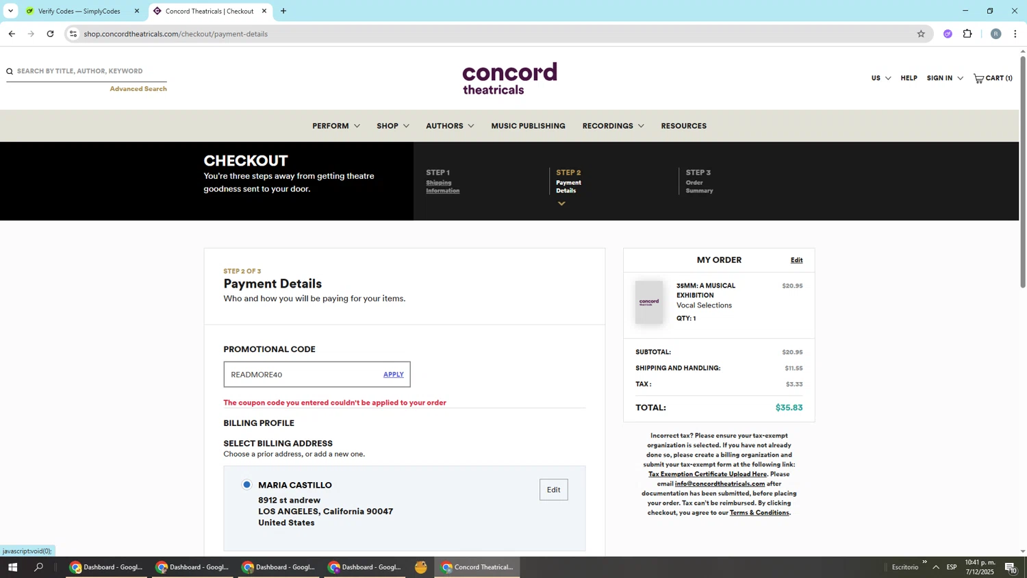Open the Sign In dropdown
Image resolution: width=1027 pixels, height=578 pixels.
[x=945, y=78]
